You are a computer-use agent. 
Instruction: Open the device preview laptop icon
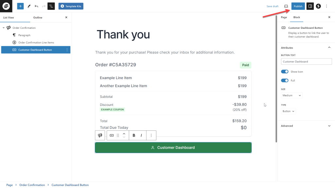coord(286,6)
